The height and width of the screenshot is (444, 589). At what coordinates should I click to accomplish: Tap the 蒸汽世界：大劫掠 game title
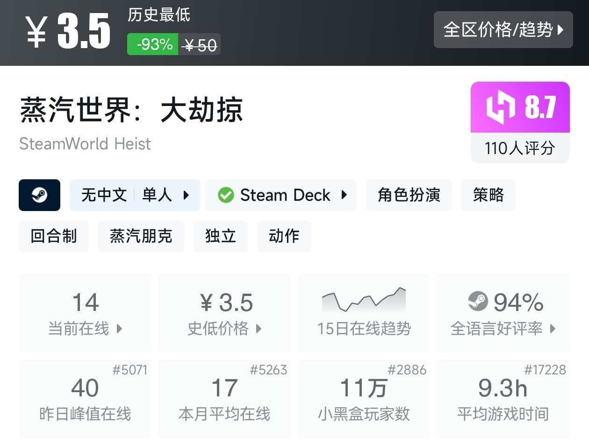point(131,110)
